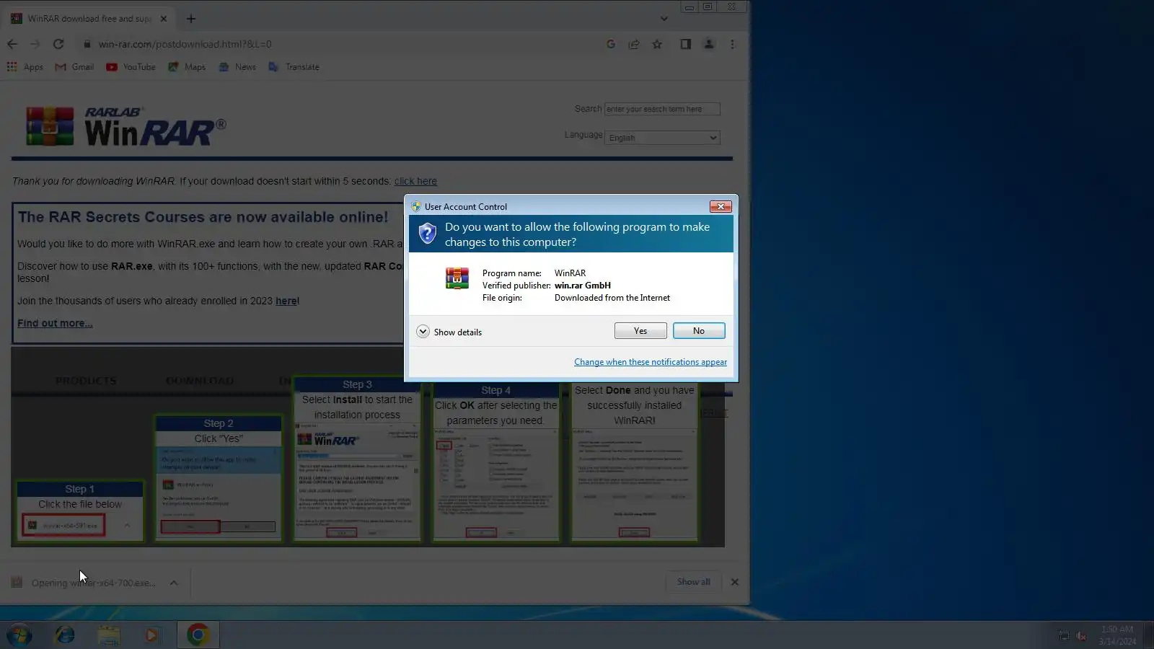
Task: Launch Internet Explorer from the taskbar
Action: (x=65, y=635)
